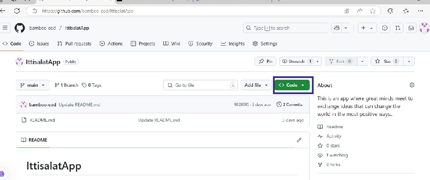The width and height of the screenshot is (430, 180).
Task: Click the search field in header
Action: pyautogui.click(x=286, y=28)
